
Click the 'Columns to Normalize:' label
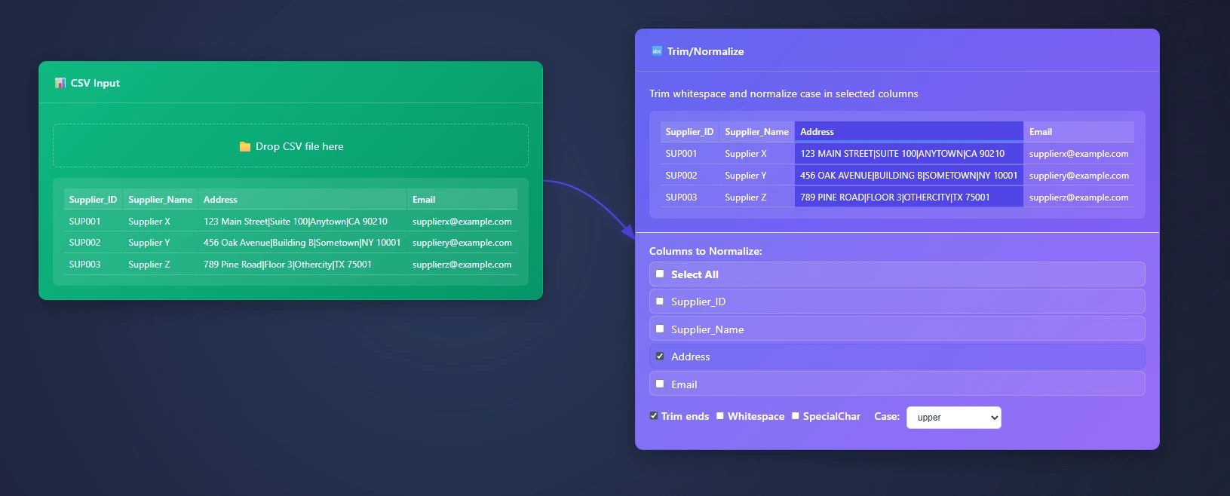tap(706, 251)
